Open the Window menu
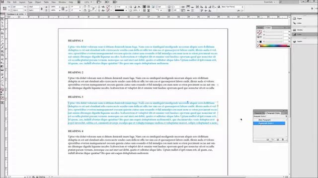Screen dimensions: 318x178 coord(62,2)
